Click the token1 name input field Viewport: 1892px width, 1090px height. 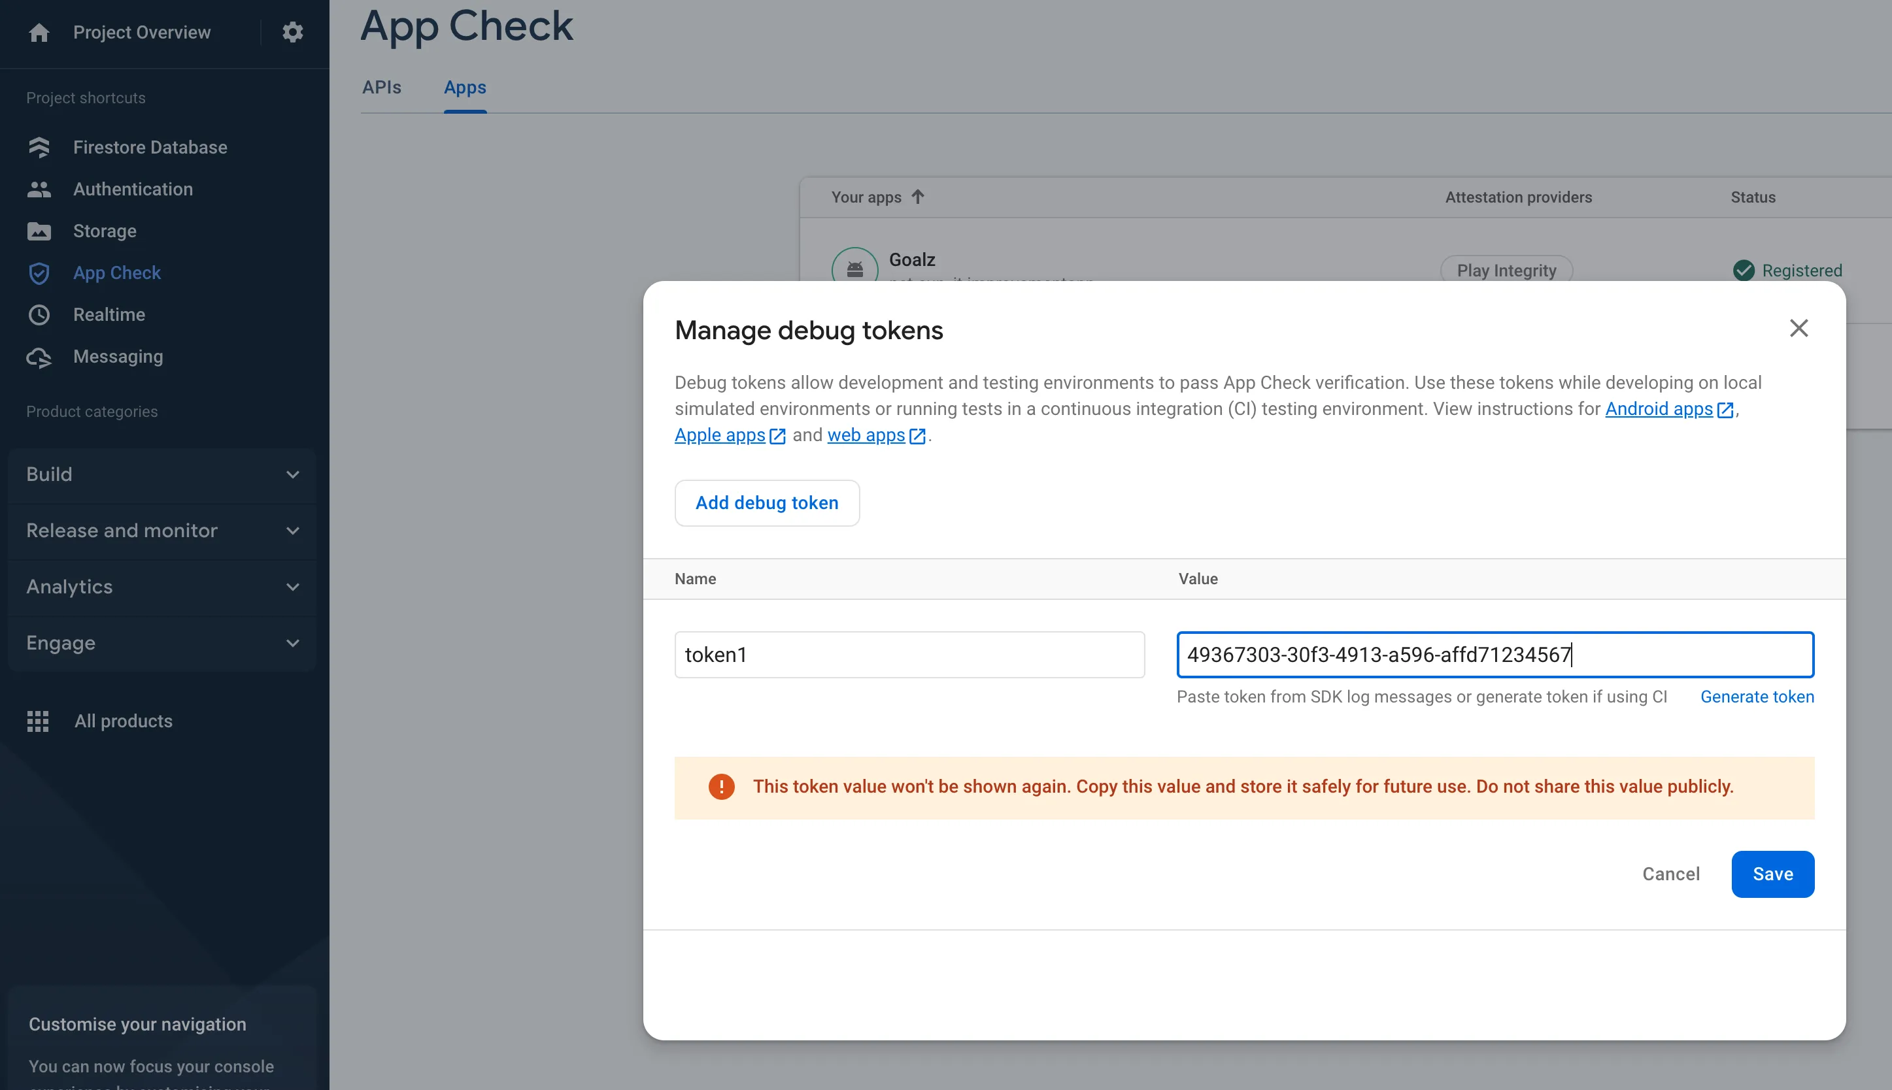tap(909, 655)
